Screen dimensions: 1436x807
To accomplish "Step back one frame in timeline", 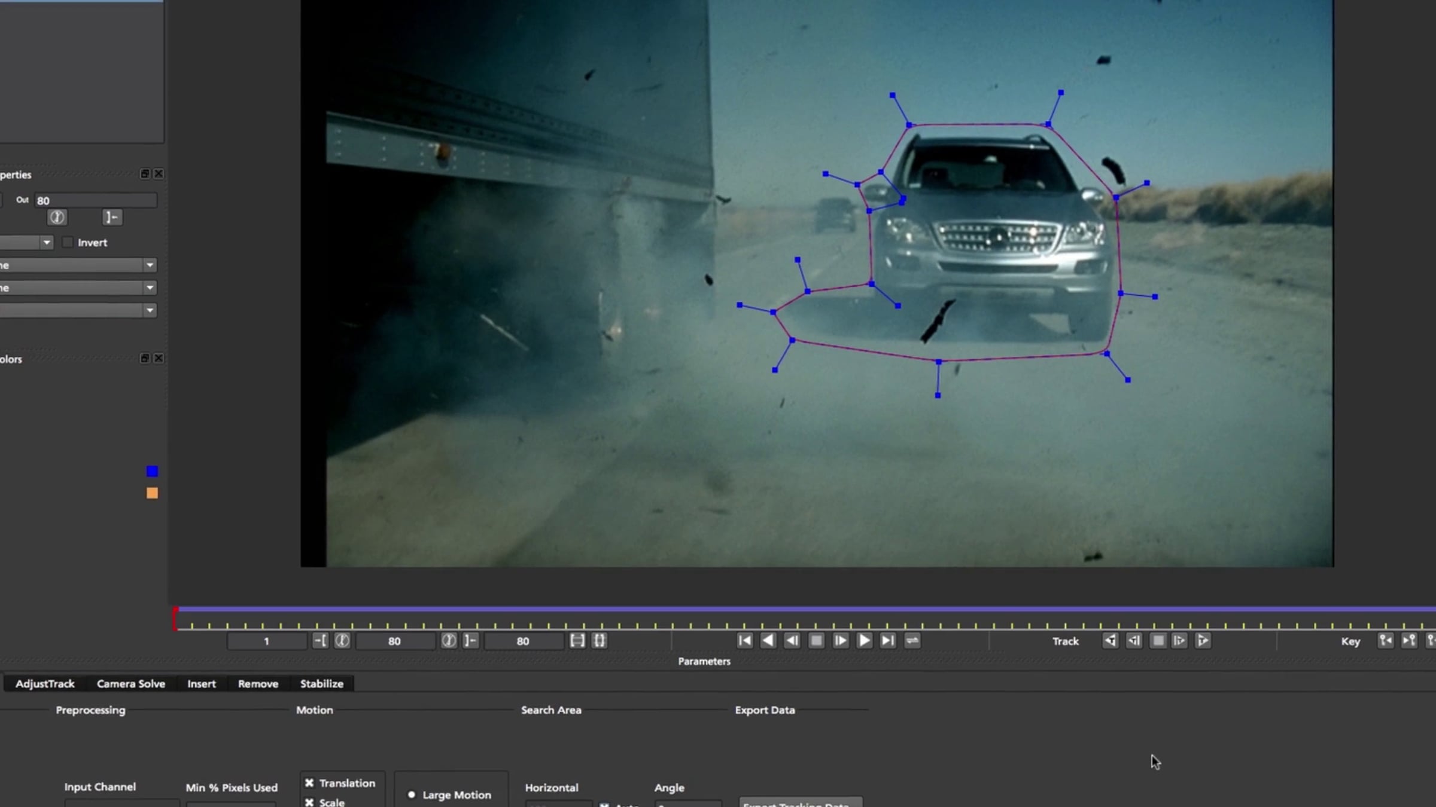I will coord(792,641).
